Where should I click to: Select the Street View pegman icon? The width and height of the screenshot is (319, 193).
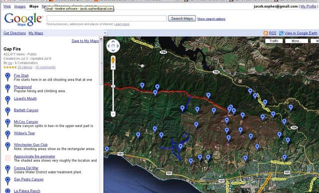tap(113, 60)
